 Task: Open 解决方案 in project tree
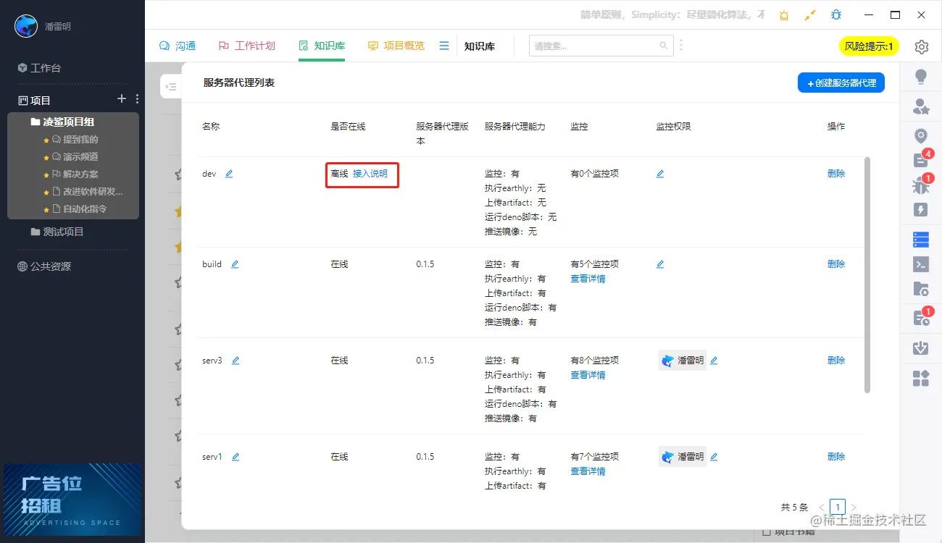[x=75, y=174]
